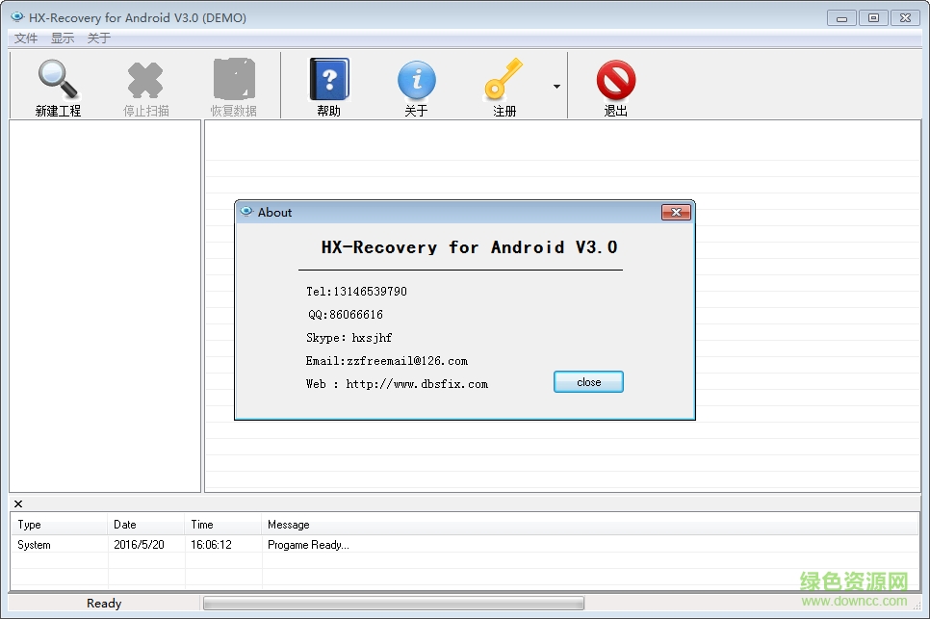Viewport: 930px width, 619px height.
Task: Click the Type column header
Action: pos(59,525)
